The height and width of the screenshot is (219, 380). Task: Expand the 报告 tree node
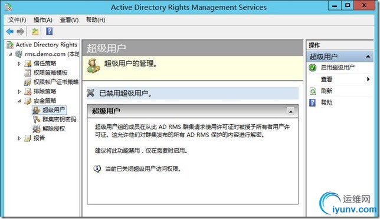point(19,138)
